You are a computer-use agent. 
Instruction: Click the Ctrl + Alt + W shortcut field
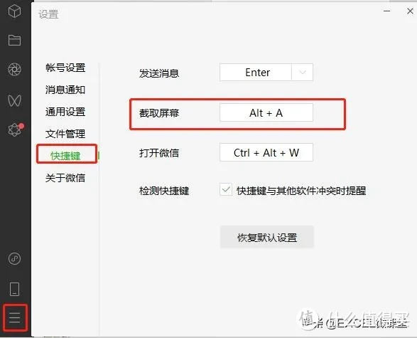click(266, 152)
